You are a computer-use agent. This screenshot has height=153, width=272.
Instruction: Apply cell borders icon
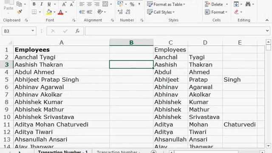34,12
